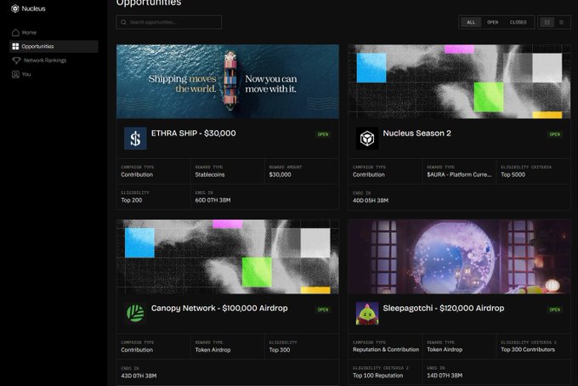Click Contribution value on Canopy Network card
578x386 pixels.
click(x=137, y=350)
